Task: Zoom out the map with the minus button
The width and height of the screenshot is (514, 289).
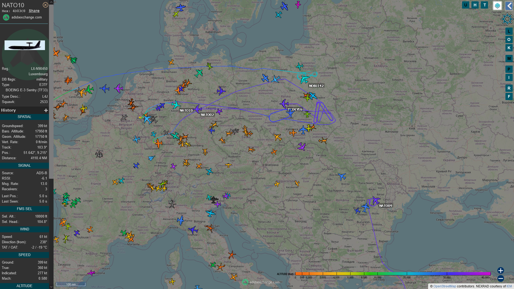Action: (x=501, y=279)
